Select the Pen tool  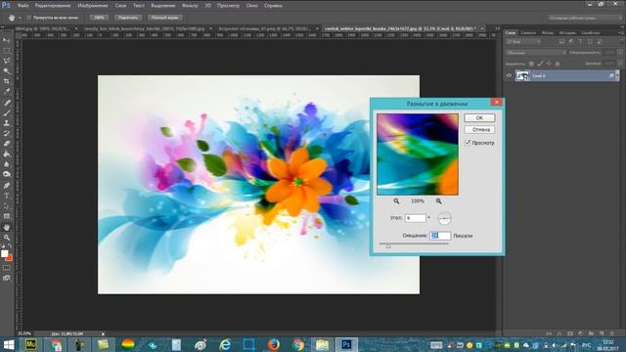7,185
